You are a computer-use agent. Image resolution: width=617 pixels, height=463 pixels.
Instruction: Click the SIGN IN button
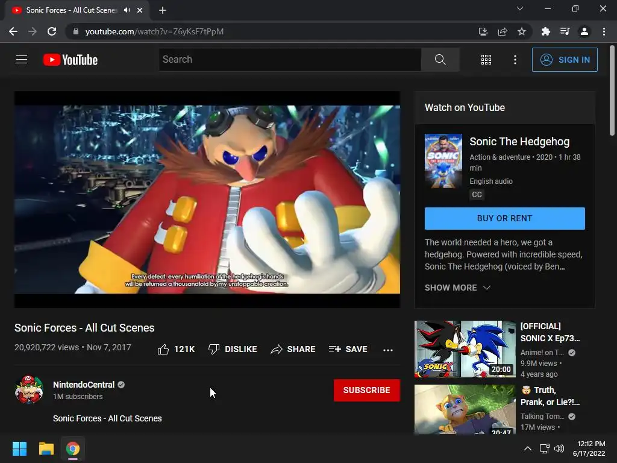coord(565,60)
